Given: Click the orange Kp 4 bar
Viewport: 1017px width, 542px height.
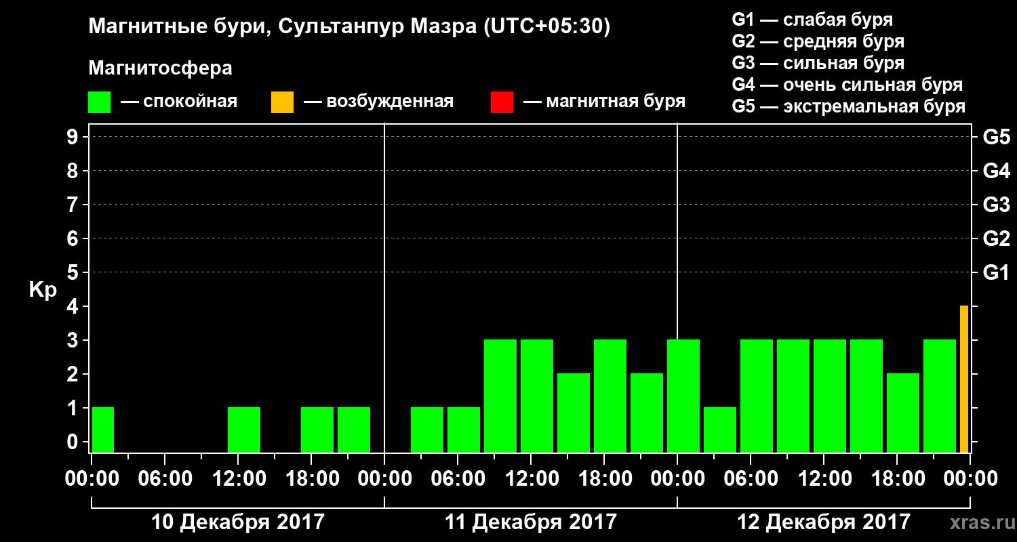Looking at the screenshot, I should pyautogui.click(x=964, y=379).
